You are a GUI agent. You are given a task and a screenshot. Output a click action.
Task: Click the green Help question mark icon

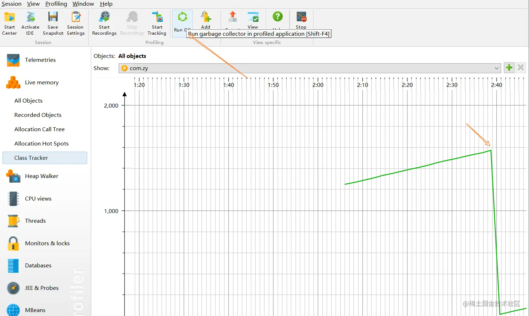tap(277, 16)
